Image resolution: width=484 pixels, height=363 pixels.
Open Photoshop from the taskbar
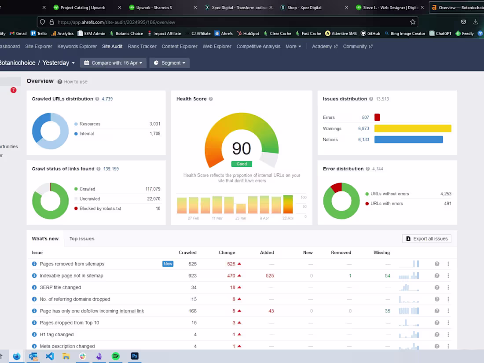click(135, 356)
